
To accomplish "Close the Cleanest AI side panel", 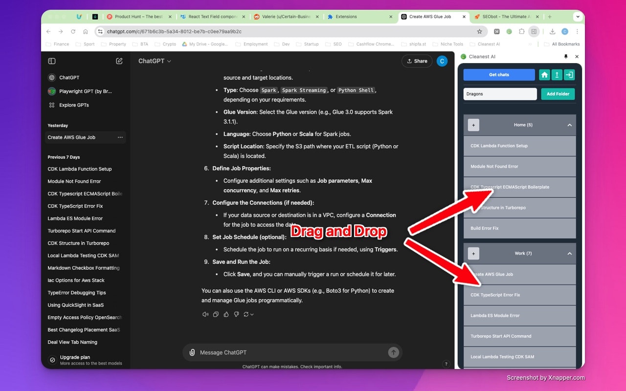I will pyautogui.click(x=577, y=57).
